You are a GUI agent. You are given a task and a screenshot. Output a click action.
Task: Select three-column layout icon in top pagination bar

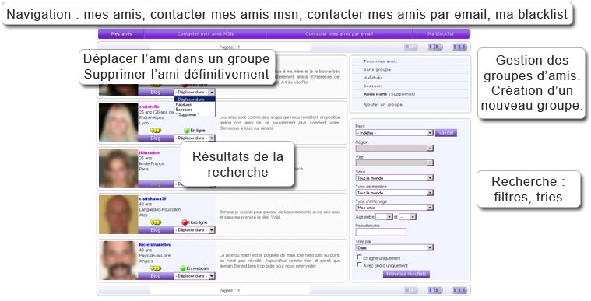tap(459, 47)
